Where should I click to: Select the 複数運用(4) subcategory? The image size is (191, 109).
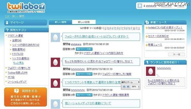[x=19, y=49]
